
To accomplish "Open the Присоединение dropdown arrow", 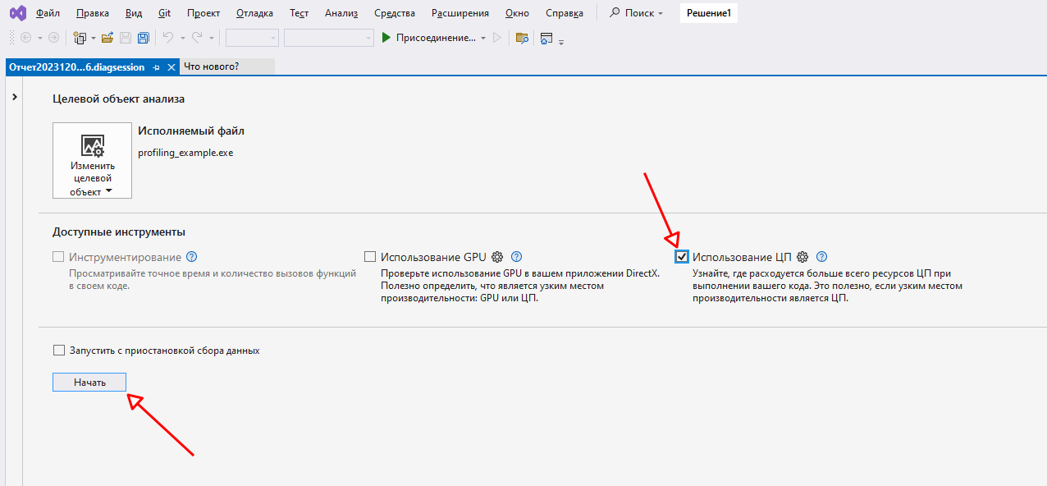I will [483, 38].
